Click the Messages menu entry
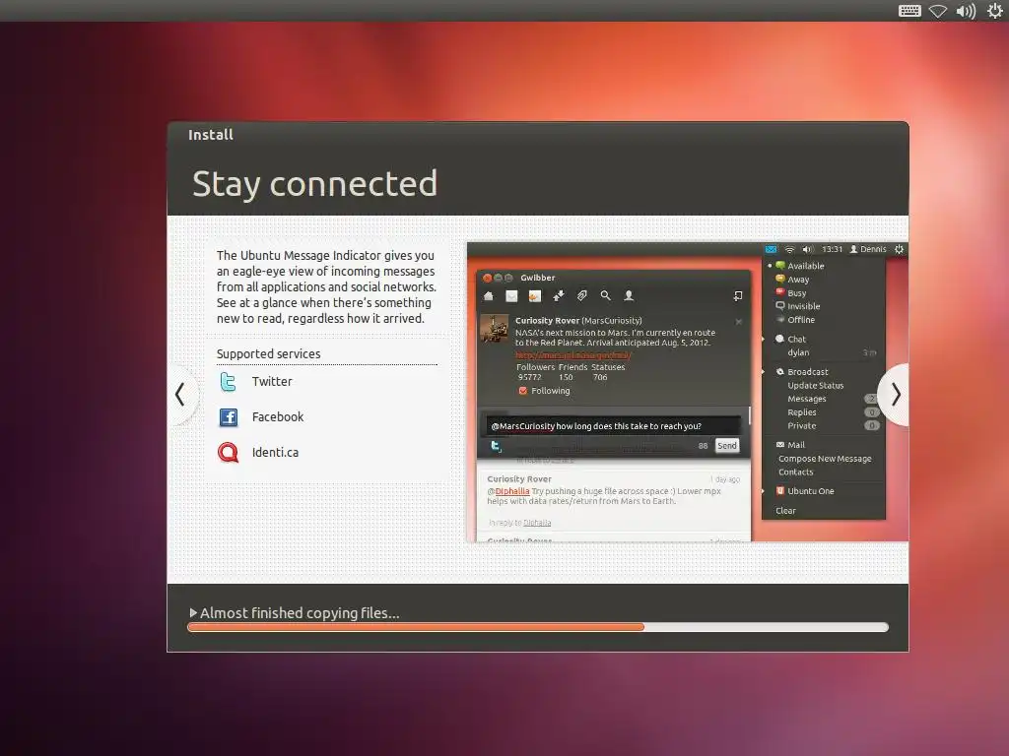Screen dimensions: 1009x756 pos(807,399)
